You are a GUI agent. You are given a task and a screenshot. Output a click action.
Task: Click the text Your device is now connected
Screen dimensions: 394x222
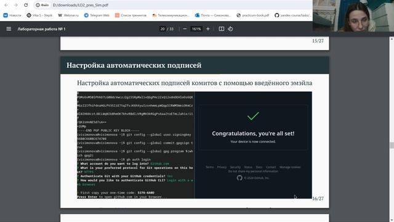[x=253, y=142]
